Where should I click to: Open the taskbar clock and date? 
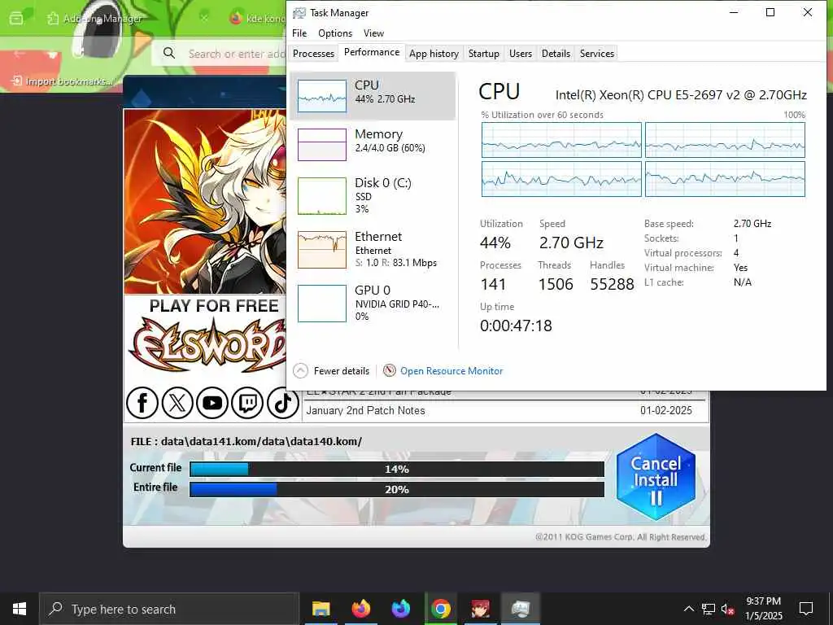coord(763,609)
